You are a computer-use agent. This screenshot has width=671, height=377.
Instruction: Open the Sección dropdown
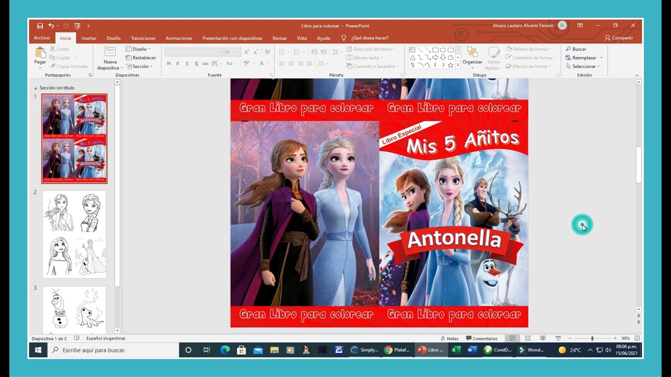pos(139,66)
